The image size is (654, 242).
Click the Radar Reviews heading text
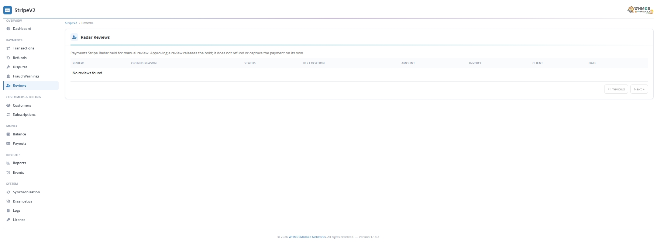click(x=95, y=37)
